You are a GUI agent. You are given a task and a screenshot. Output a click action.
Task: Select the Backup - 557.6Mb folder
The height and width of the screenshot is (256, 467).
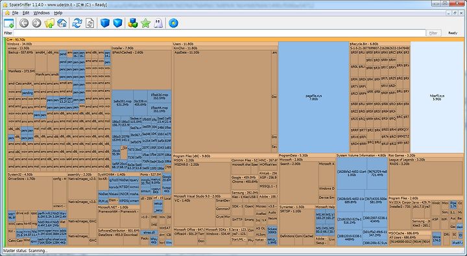tap(21, 60)
